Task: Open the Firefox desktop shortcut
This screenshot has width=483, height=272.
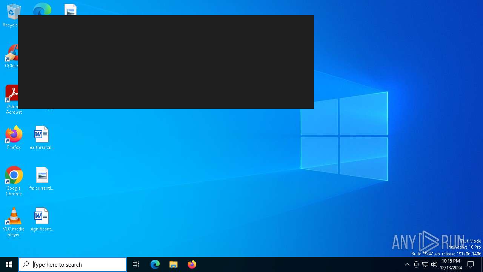Action: (x=14, y=138)
